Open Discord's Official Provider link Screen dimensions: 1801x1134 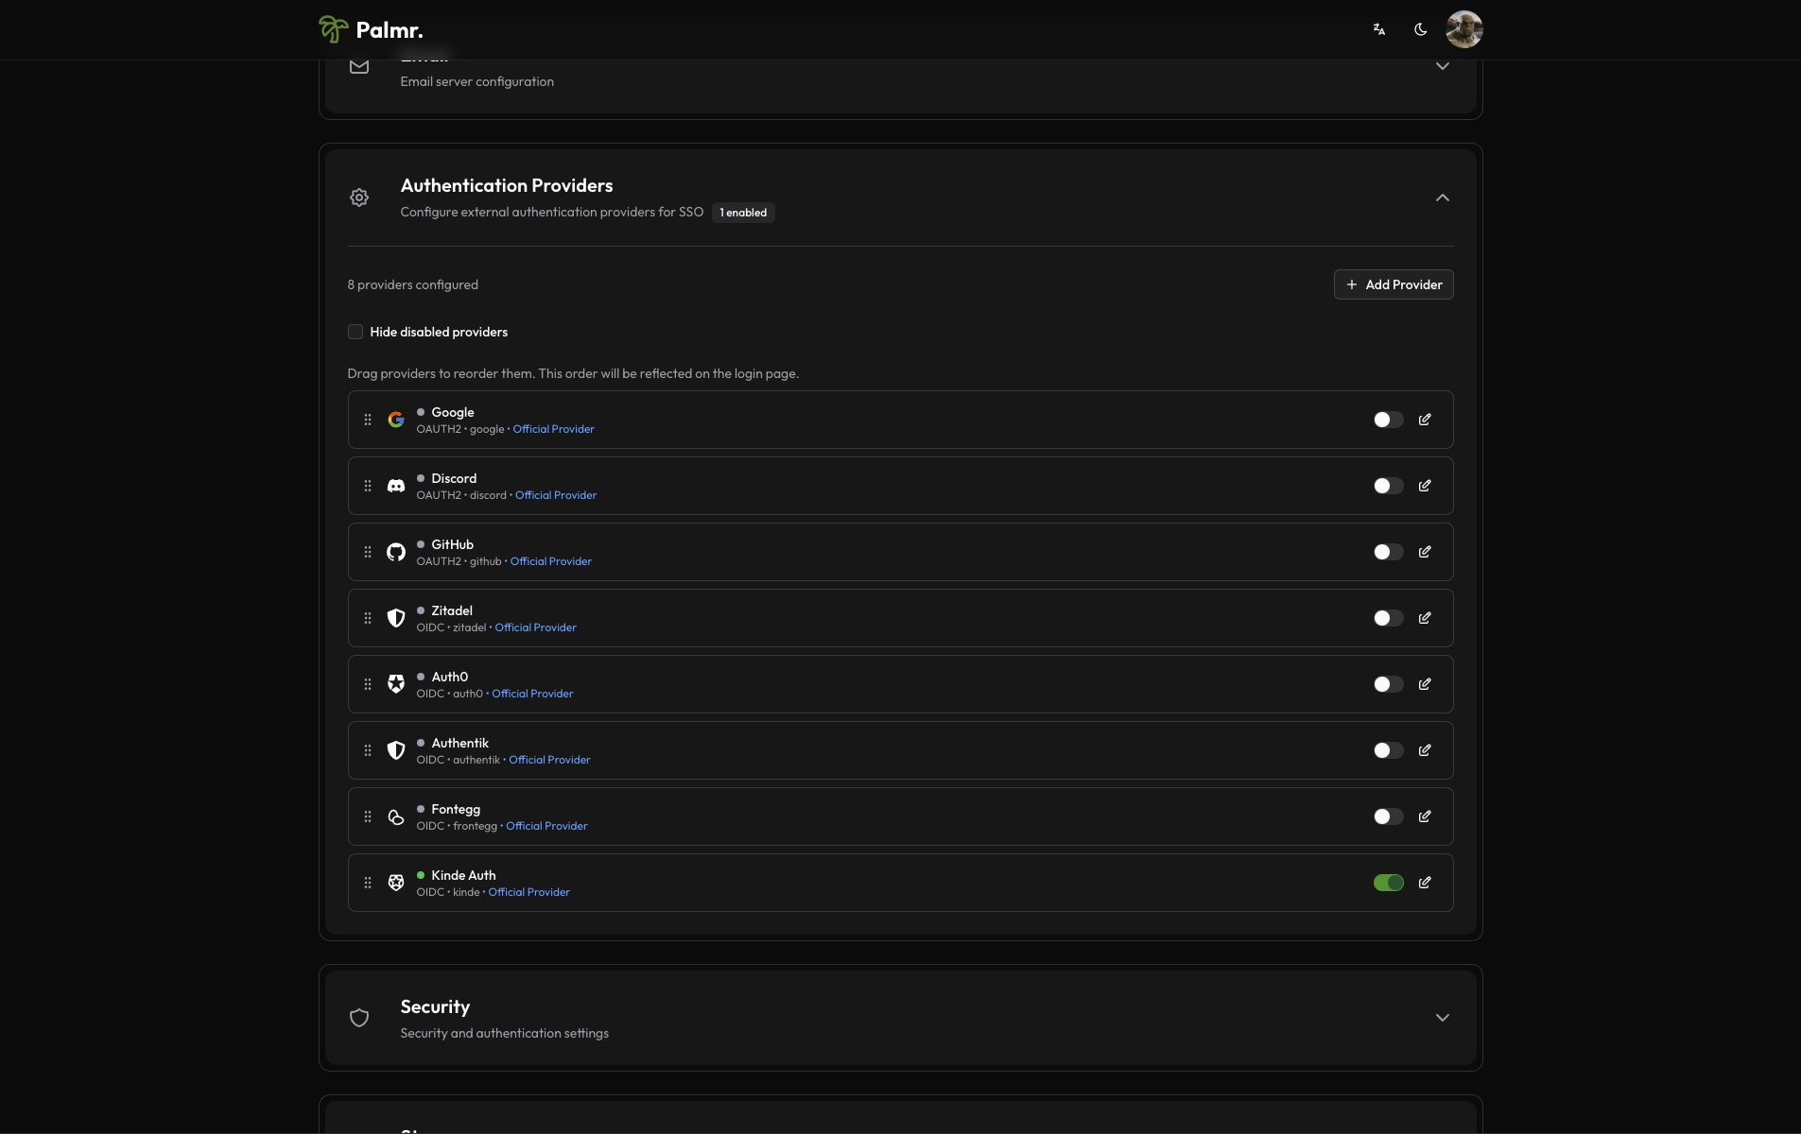[x=556, y=495]
